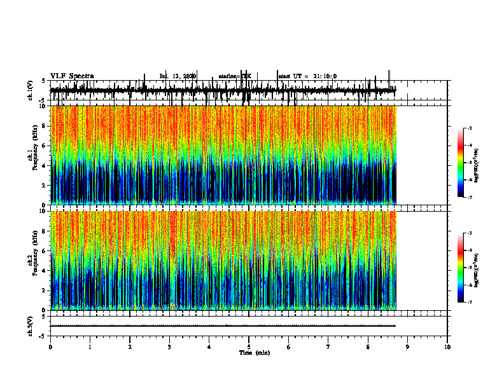Click the ch.2 spectrogram panel
Viewport: 504px width, 389px height.
click(223, 261)
